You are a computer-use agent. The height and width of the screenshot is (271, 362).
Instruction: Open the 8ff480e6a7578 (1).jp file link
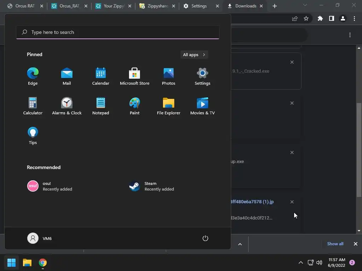(x=252, y=201)
